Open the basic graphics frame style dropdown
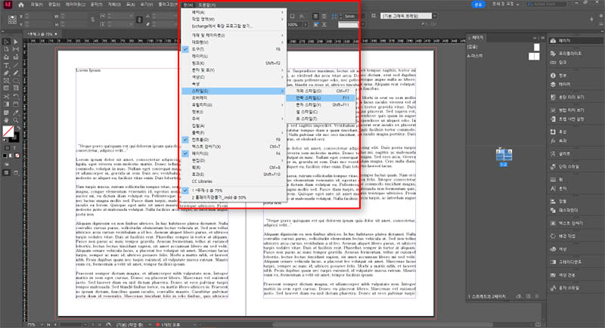The height and width of the screenshot is (328, 605). [435, 16]
